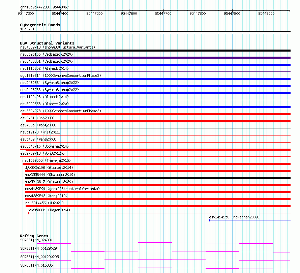Open the nsv3558444 Chaisson2019 variant
Screen dimensions: 300x273
coord(50,175)
